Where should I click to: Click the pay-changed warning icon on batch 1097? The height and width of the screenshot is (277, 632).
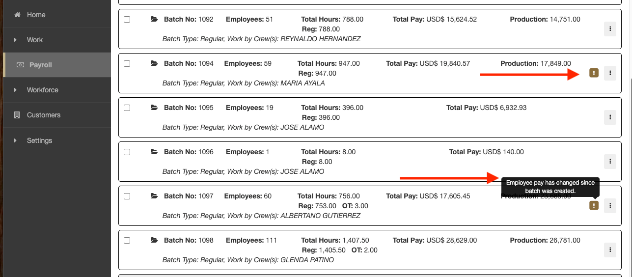pos(594,206)
